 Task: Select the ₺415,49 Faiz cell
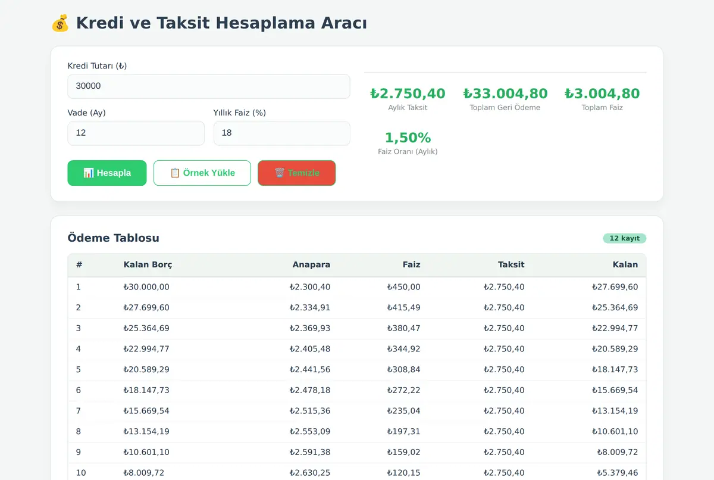pos(403,308)
